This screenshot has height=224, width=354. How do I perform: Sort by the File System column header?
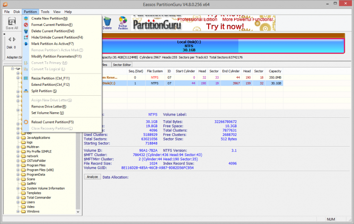tap(155, 71)
